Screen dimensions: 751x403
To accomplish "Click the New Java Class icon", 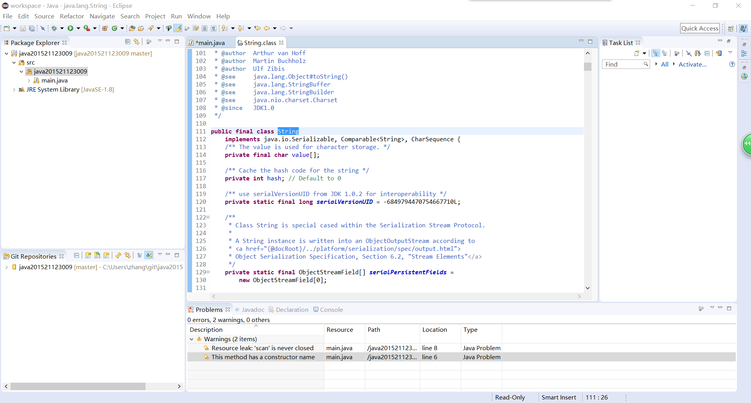I will pos(115,28).
